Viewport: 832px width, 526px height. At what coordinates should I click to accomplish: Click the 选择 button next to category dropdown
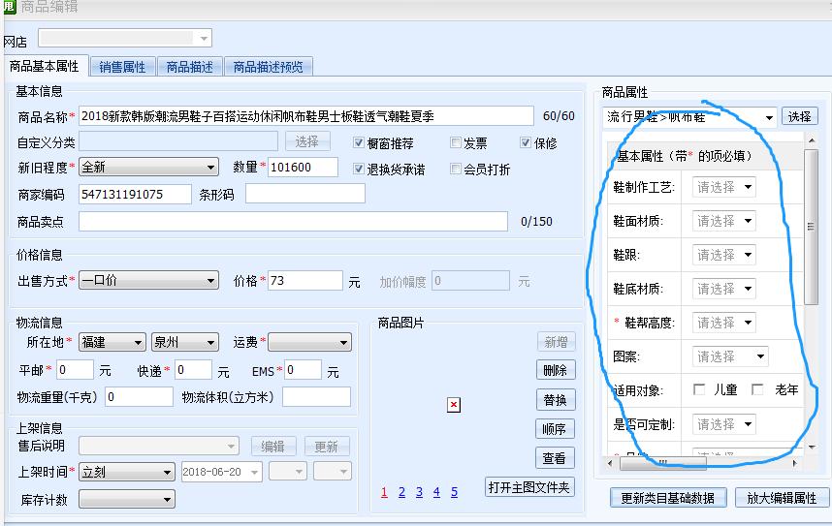pos(800,116)
